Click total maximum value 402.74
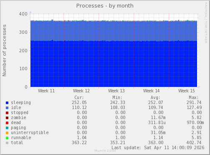This screenshot has width=210, height=155. click(x=194, y=143)
